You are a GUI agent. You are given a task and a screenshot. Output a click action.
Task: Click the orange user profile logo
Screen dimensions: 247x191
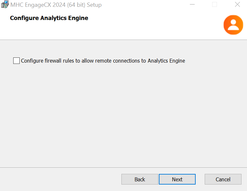pyautogui.click(x=233, y=25)
